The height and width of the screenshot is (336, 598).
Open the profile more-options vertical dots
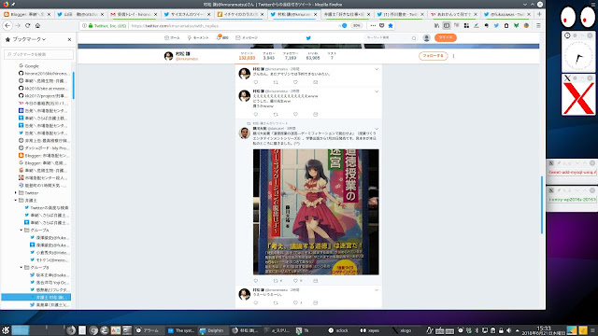pos(453,56)
